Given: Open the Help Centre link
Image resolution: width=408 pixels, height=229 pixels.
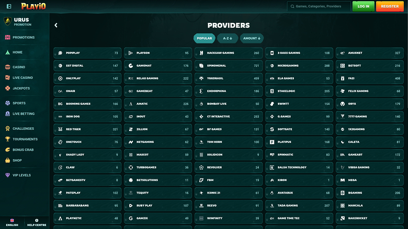Looking at the screenshot, I should click(x=37, y=223).
